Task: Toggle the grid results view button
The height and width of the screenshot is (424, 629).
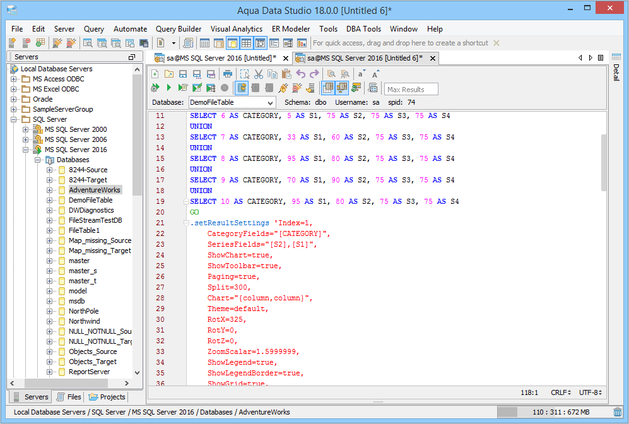Action: 327,88
